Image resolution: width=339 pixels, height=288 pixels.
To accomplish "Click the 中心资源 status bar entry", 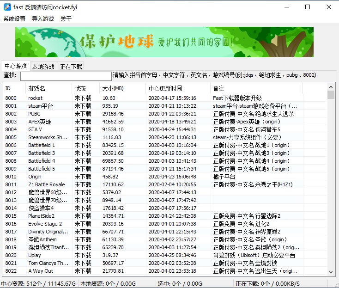I will 38,284.
